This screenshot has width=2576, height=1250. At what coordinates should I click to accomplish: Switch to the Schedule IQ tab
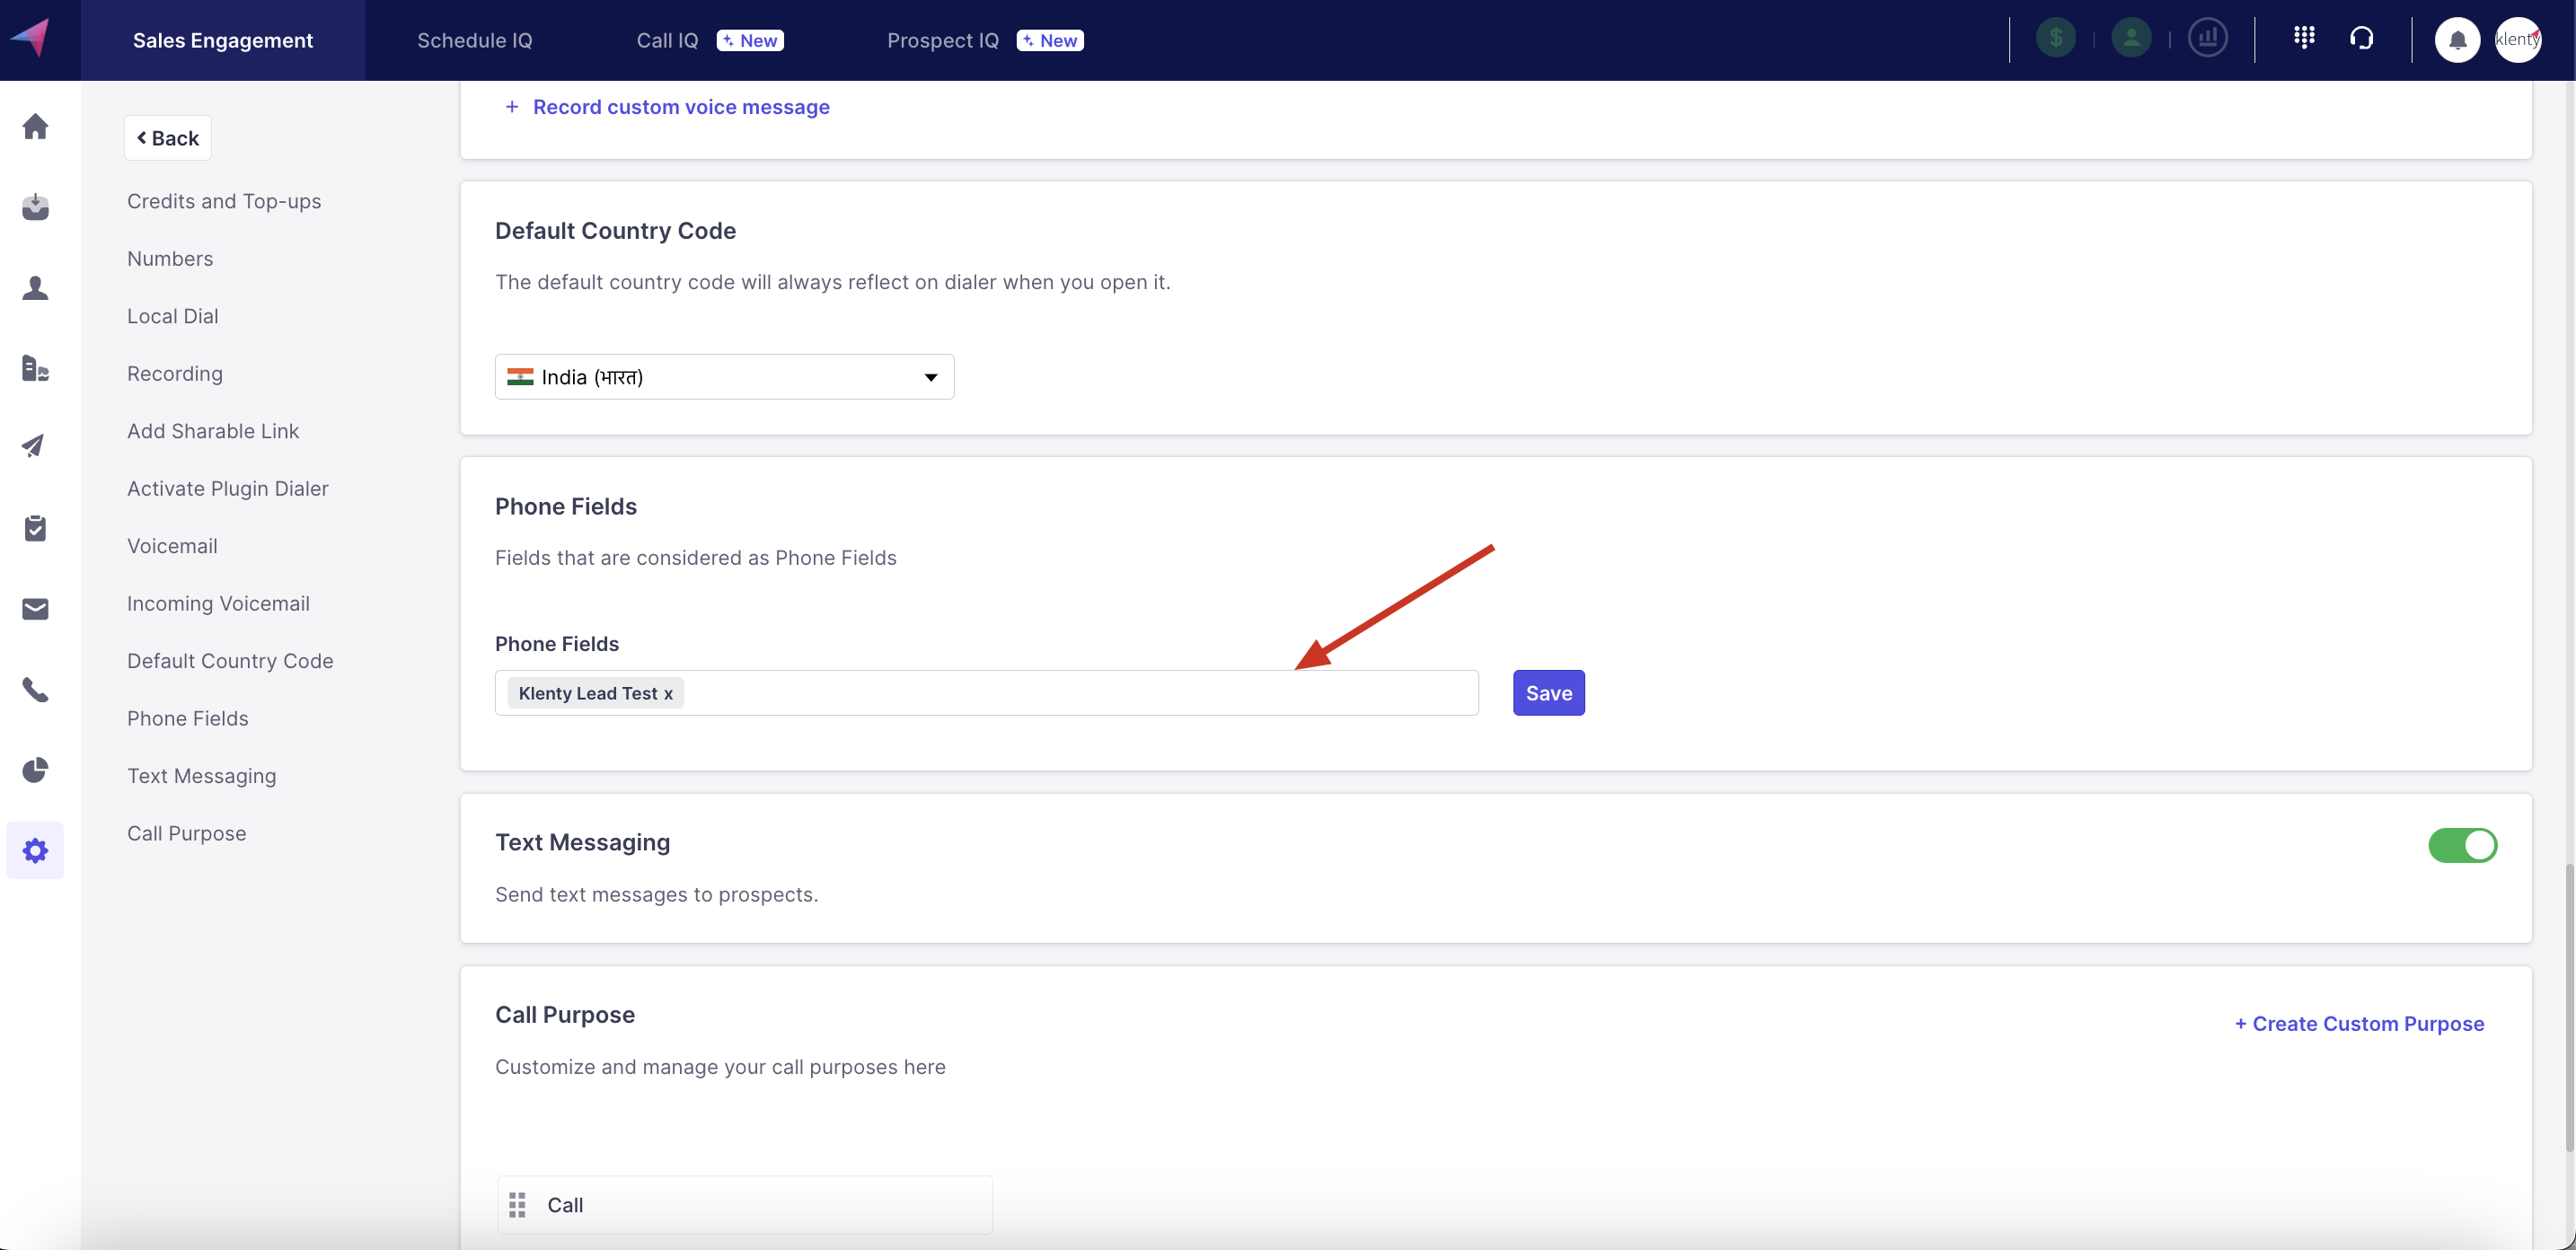[474, 40]
